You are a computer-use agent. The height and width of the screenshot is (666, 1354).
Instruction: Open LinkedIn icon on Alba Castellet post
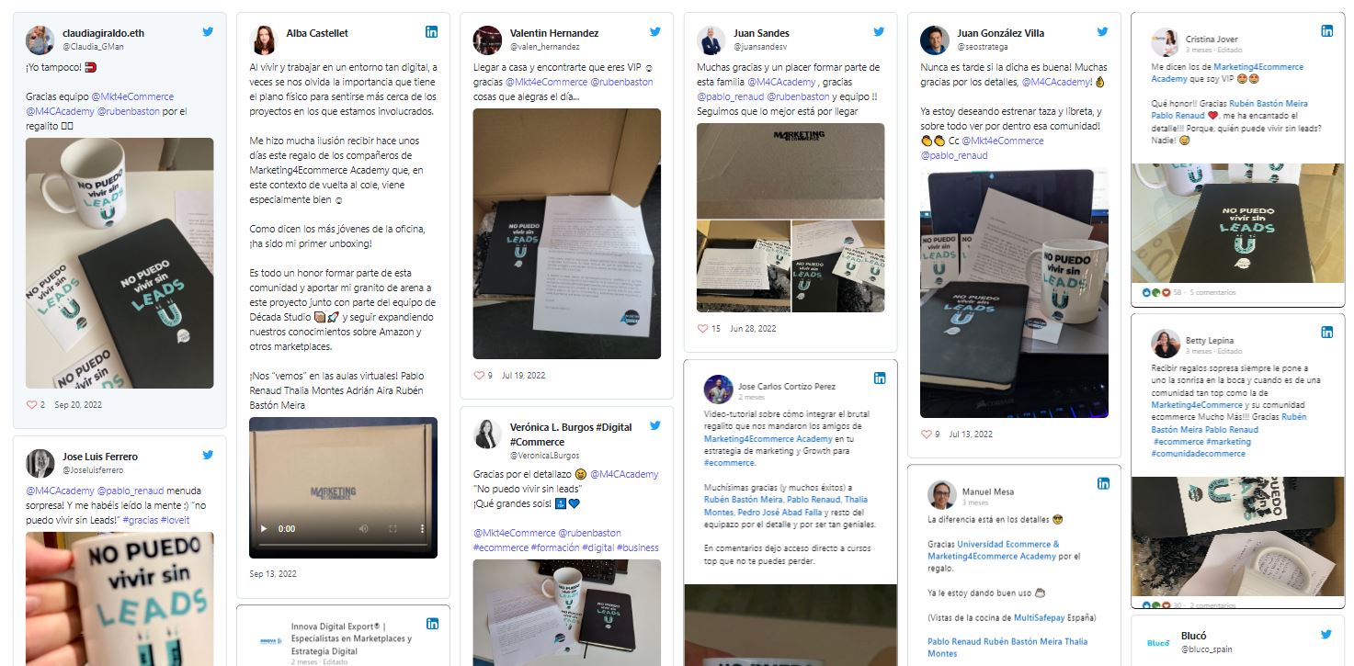click(x=431, y=31)
